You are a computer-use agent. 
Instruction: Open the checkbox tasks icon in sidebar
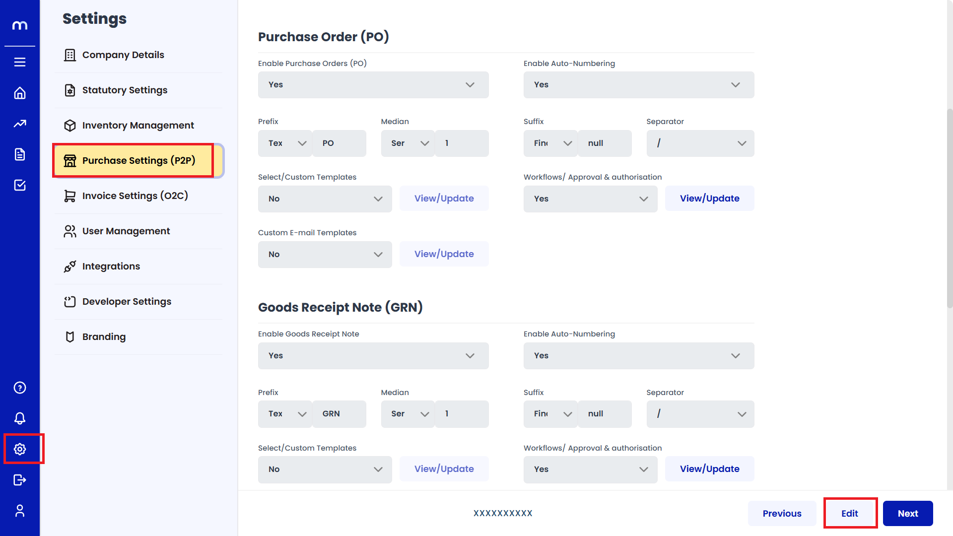pyautogui.click(x=20, y=185)
